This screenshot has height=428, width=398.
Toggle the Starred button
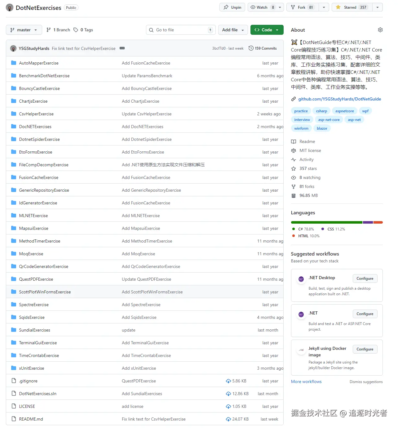pos(352,7)
